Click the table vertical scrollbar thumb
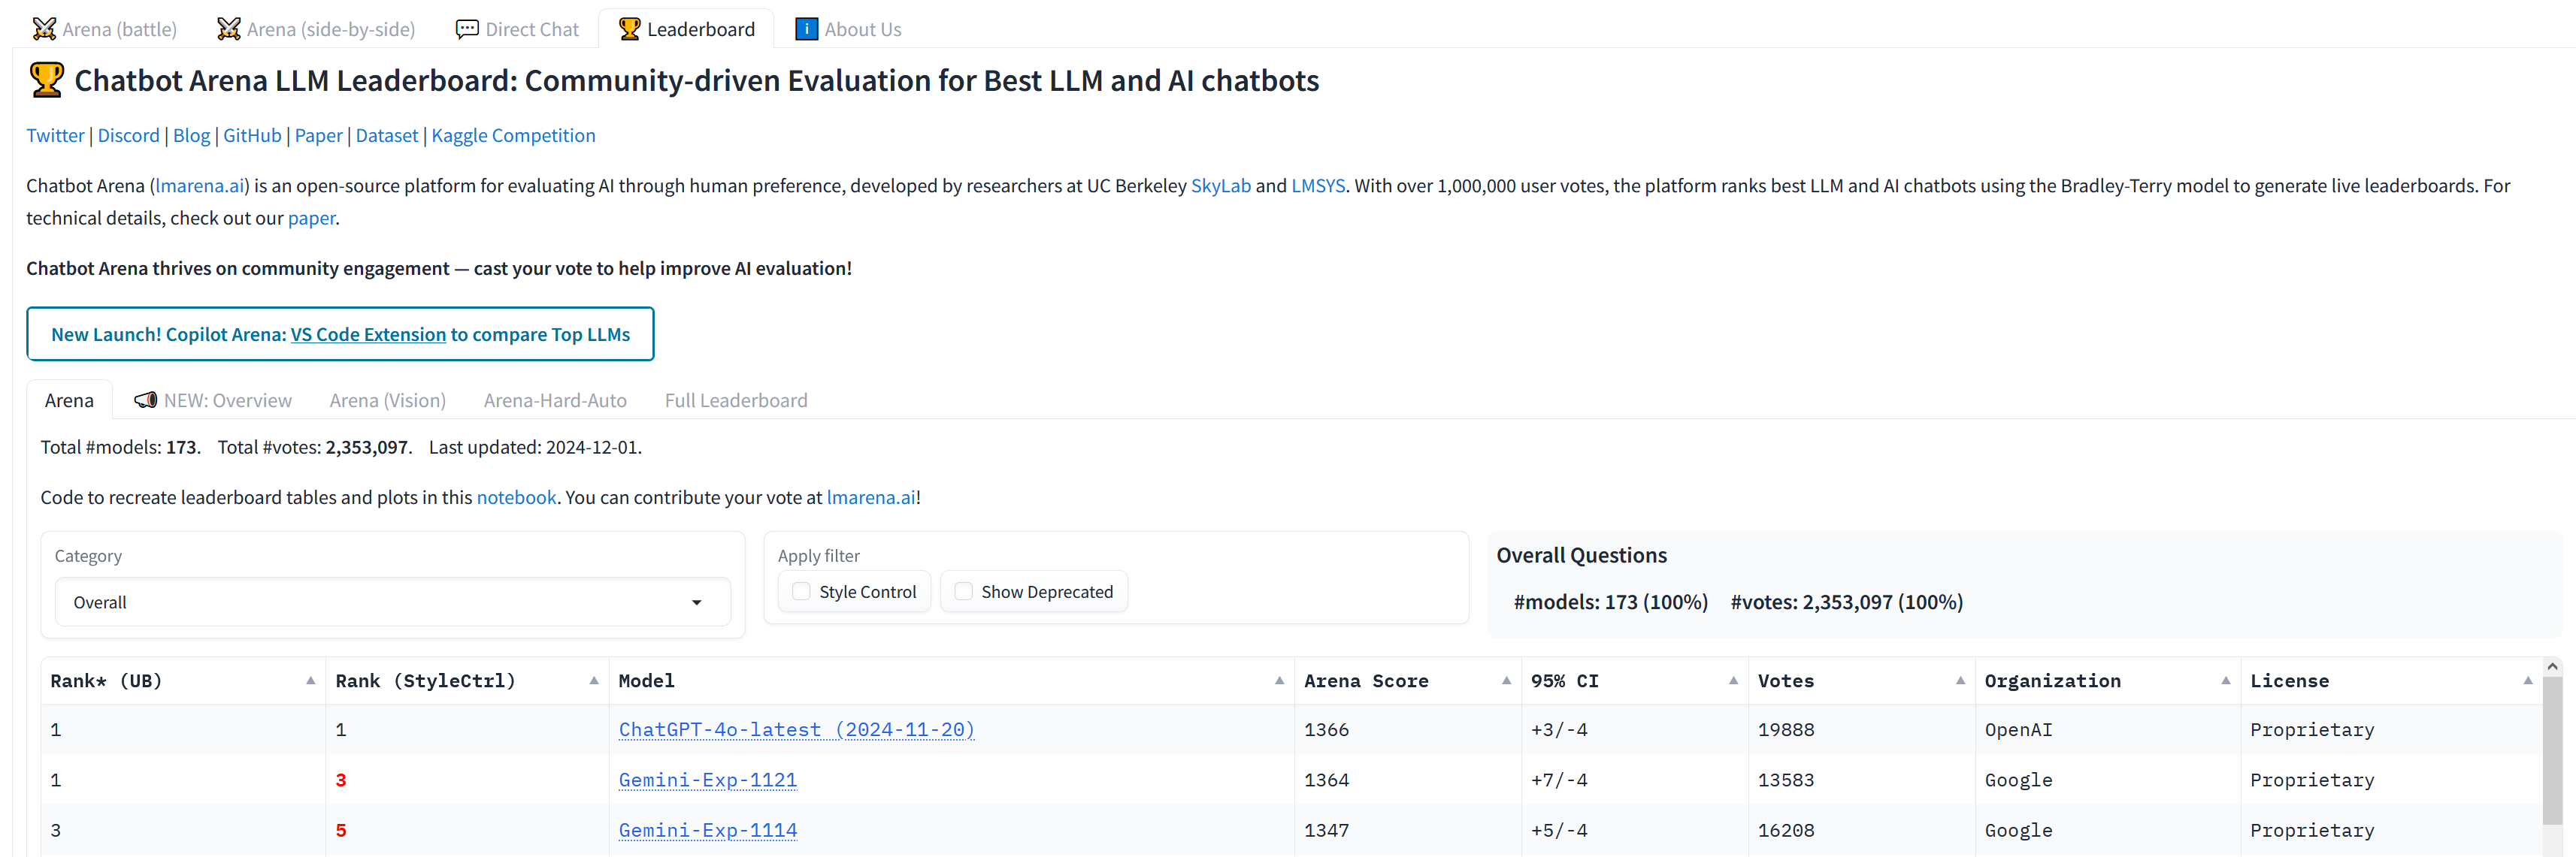The image size is (2576, 857). [x=2552, y=751]
